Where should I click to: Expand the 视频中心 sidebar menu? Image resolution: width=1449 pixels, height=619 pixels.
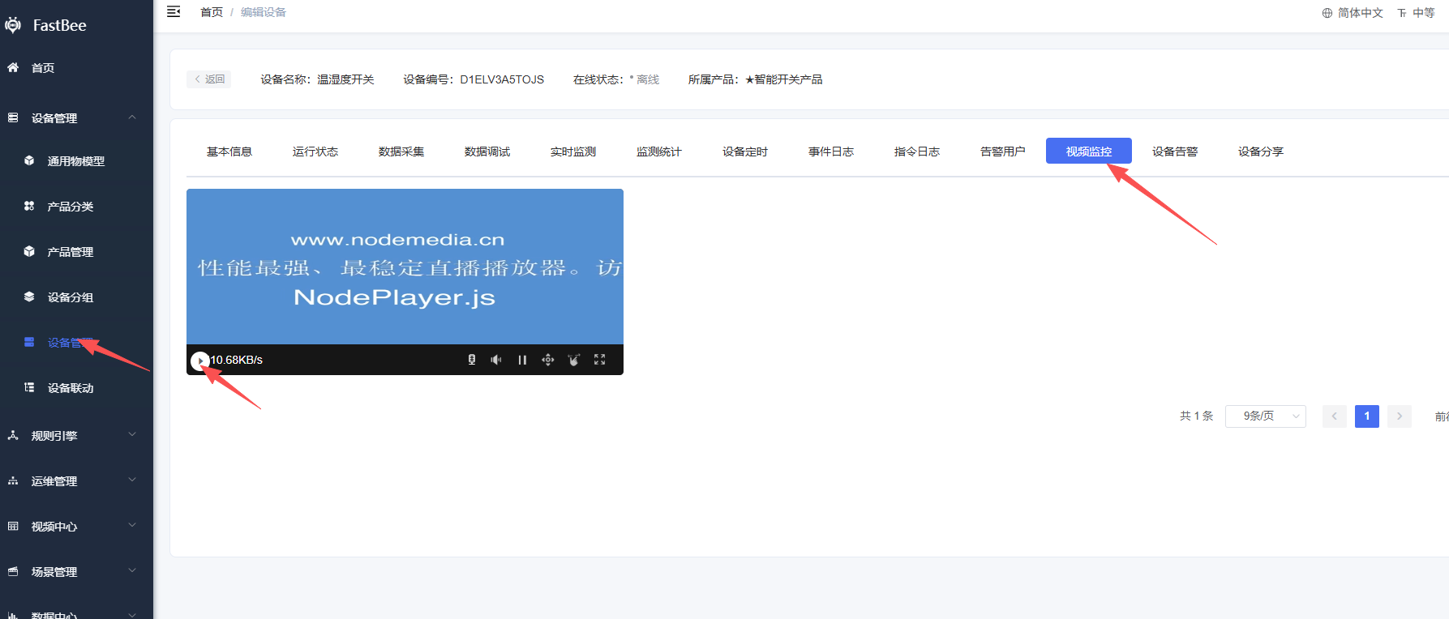(76, 527)
